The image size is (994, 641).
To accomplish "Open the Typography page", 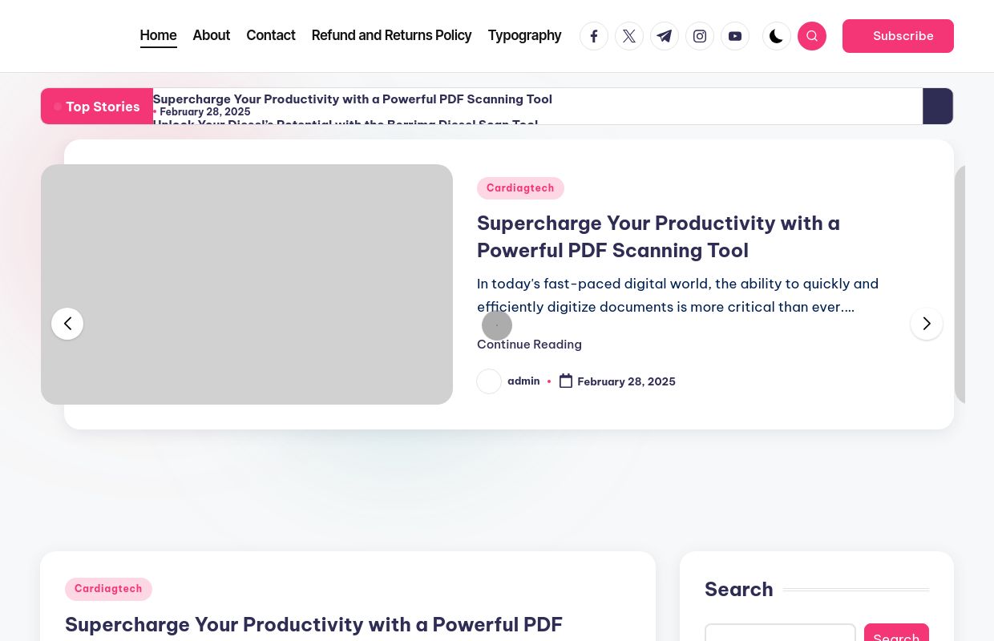I will 525,35.
